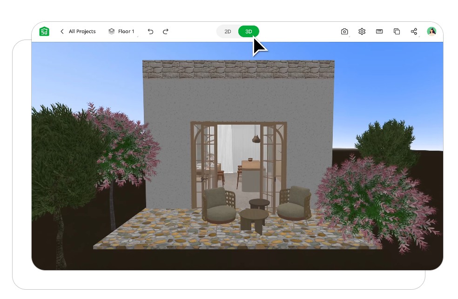Screen dimensions: 458x299
Task: Select the left wicker armchair
Action: (218, 206)
